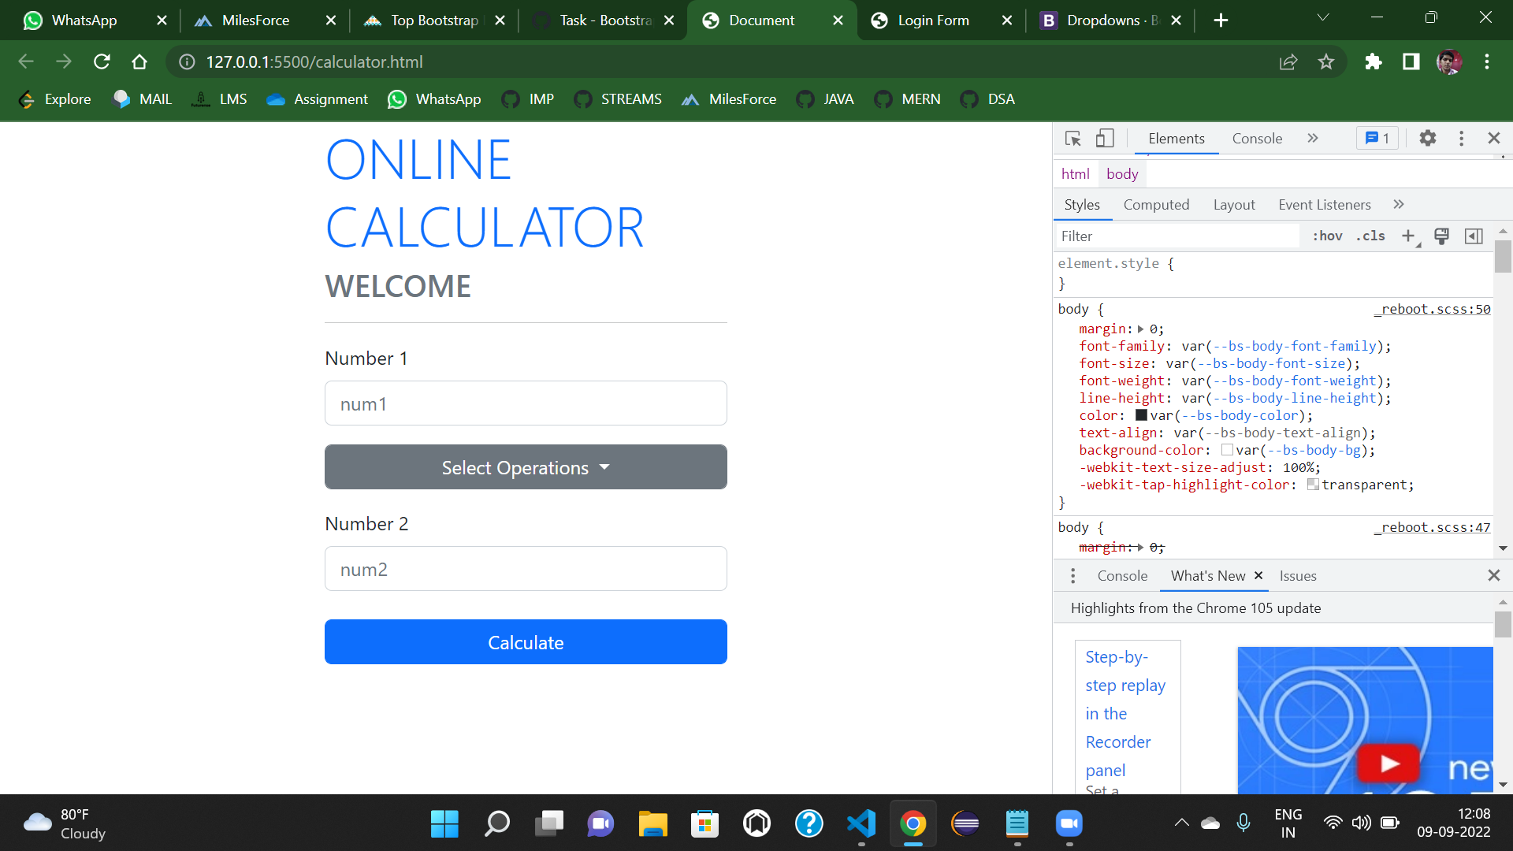Open the Extensions puzzle icon
Screen dimensions: 1513x851
point(1374,61)
